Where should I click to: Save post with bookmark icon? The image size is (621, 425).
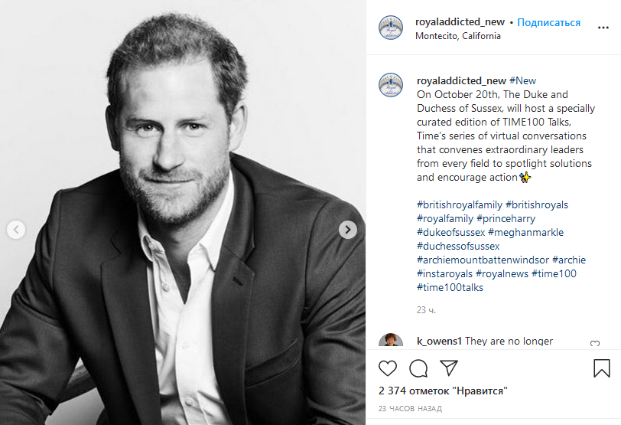point(602,368)
